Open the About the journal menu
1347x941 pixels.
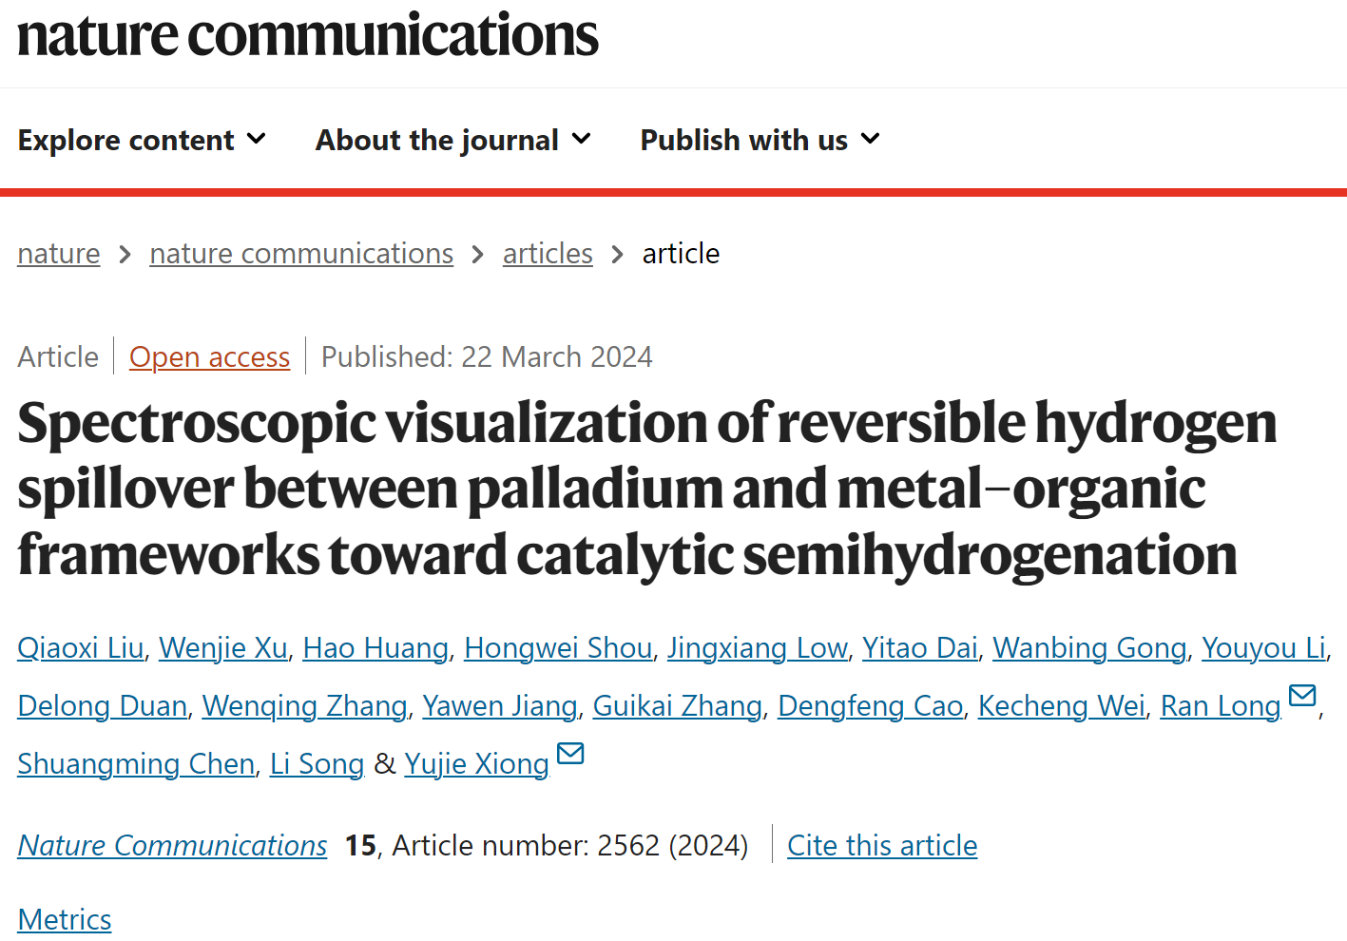(453, 140)
